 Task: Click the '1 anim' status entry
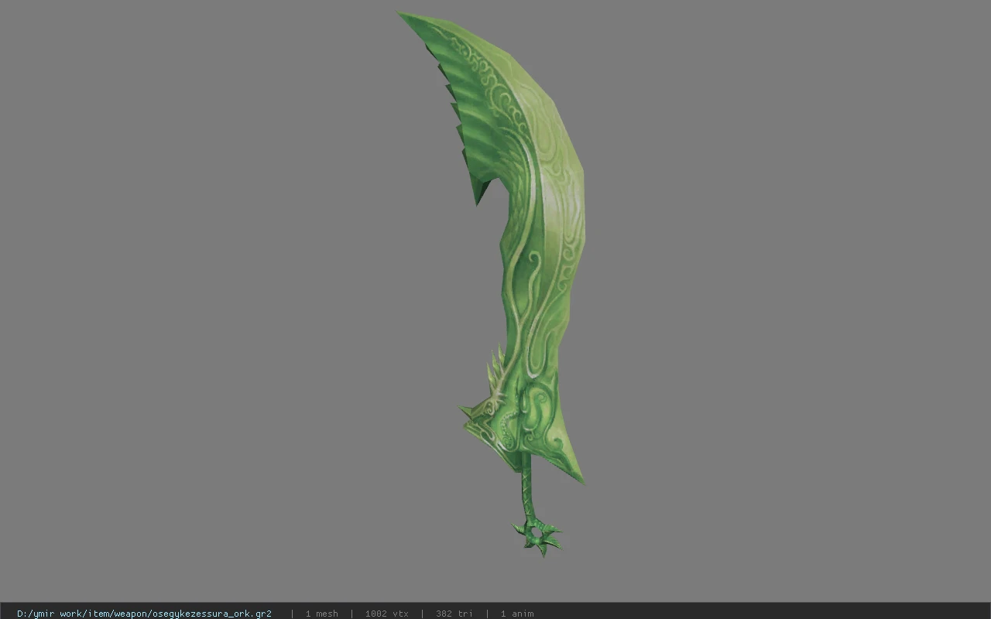tap(516, 614)
